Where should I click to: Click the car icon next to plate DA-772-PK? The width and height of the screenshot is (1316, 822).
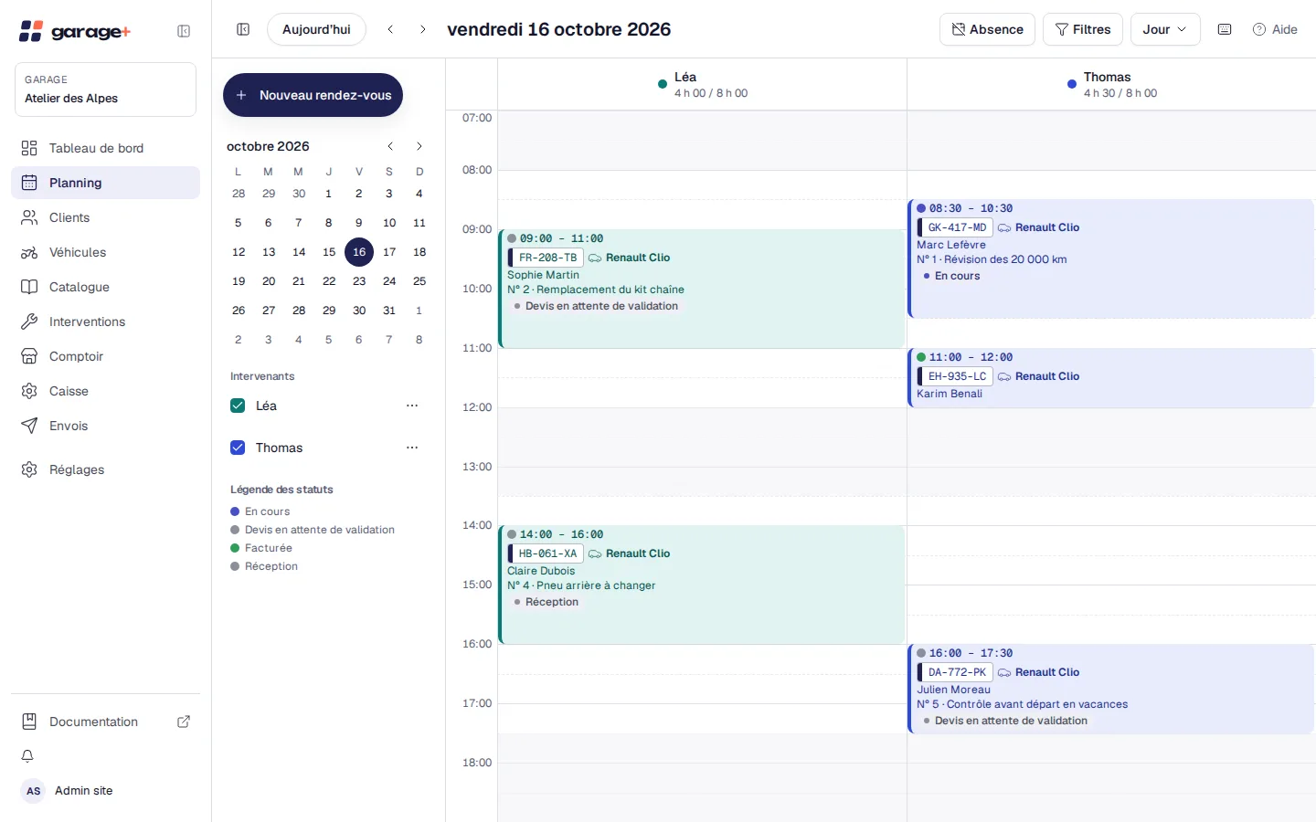pos(1004,672)
